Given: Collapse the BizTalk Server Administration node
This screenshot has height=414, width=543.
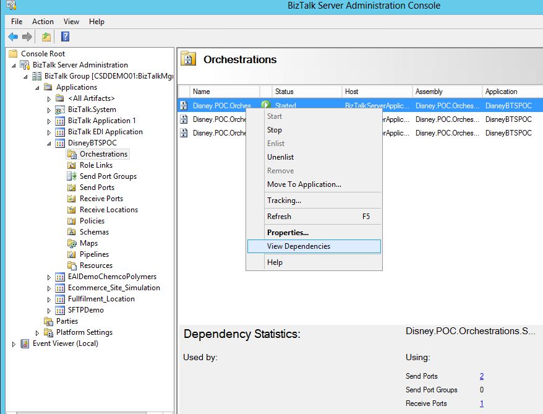Looking at the screenshot, I should coord(14,66).
